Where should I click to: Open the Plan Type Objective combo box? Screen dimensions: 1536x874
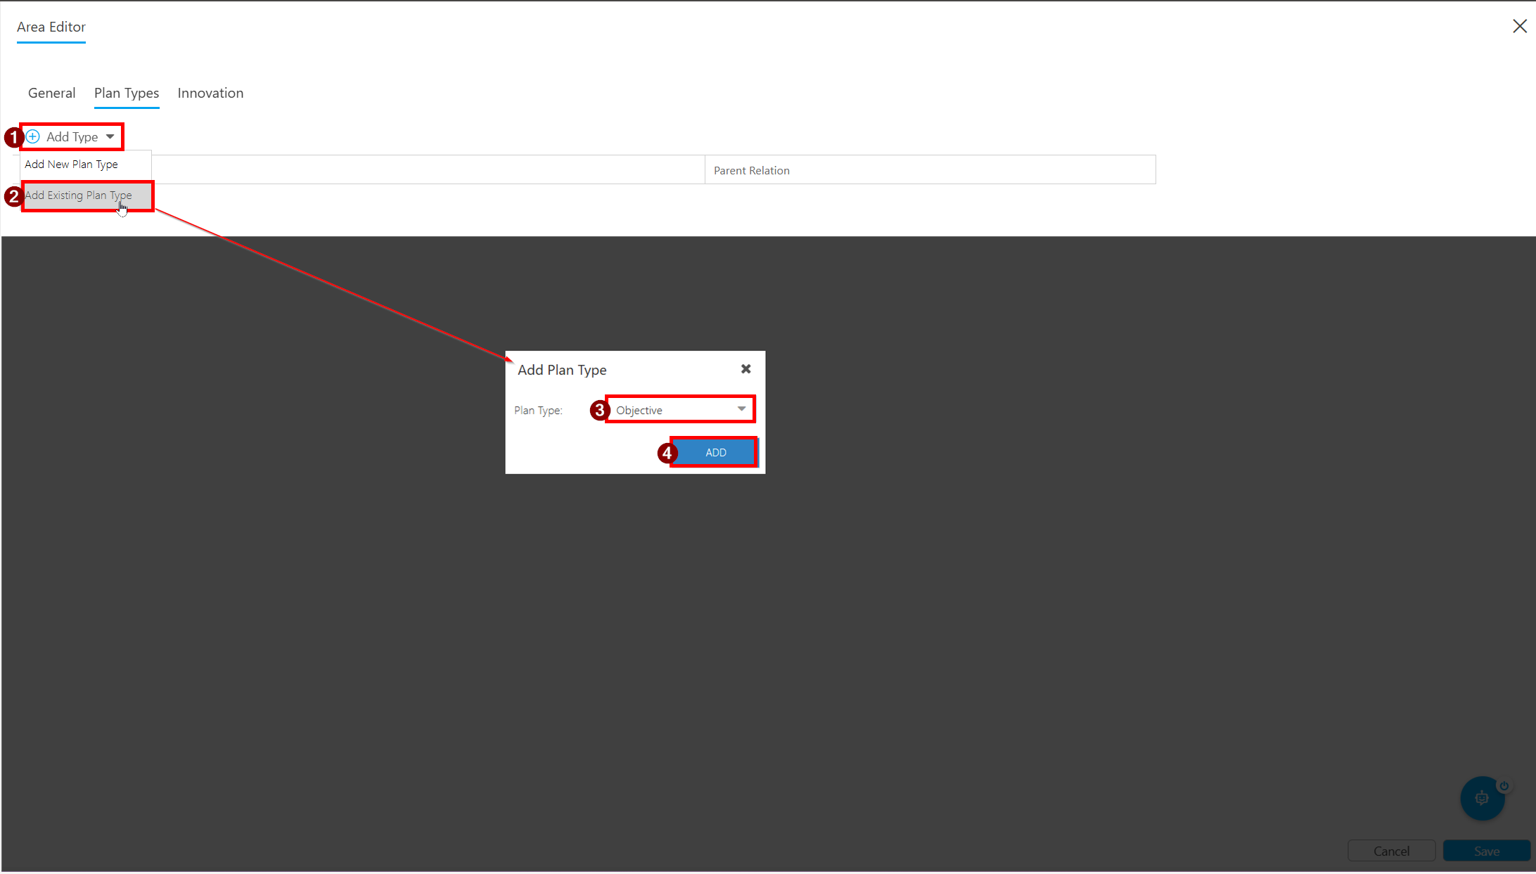[680, 410]
